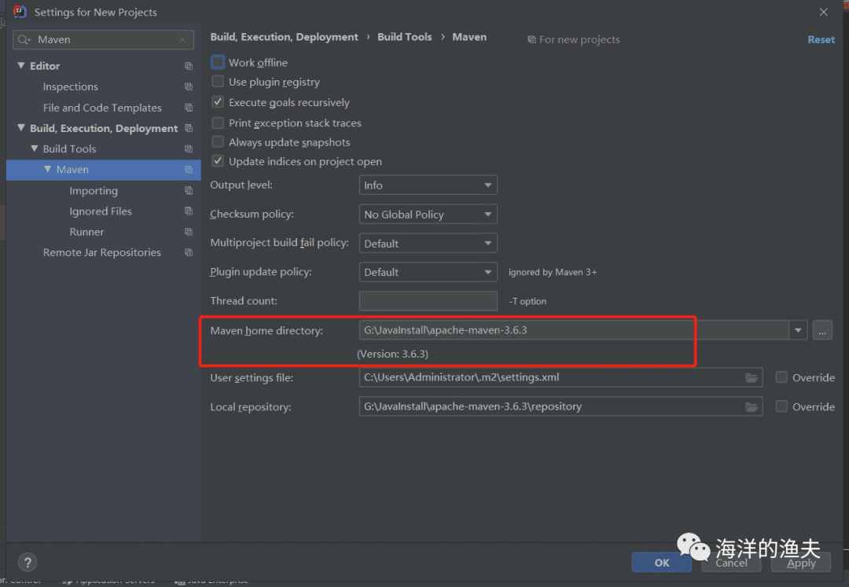Click the Cancel button
Image resolution: width=849 pixels, height=587 pixels.
pyautogui.click(x=732, y=563)
